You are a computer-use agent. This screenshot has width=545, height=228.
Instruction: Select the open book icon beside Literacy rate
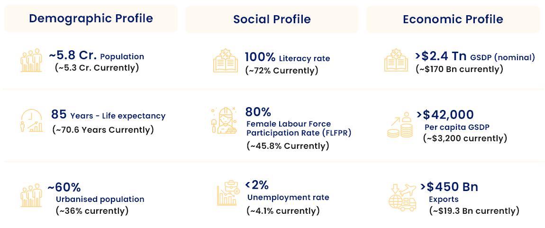click(x=225, y=61)
